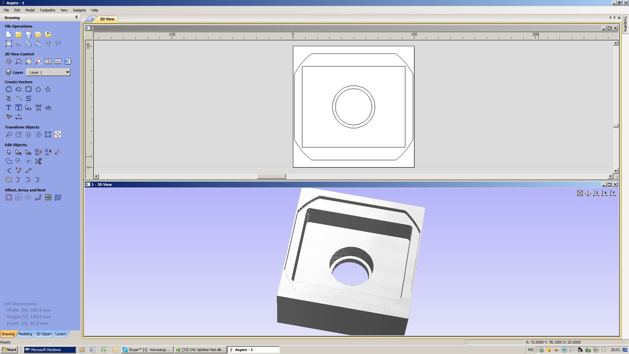Open the Help menu

pos(95,10)
